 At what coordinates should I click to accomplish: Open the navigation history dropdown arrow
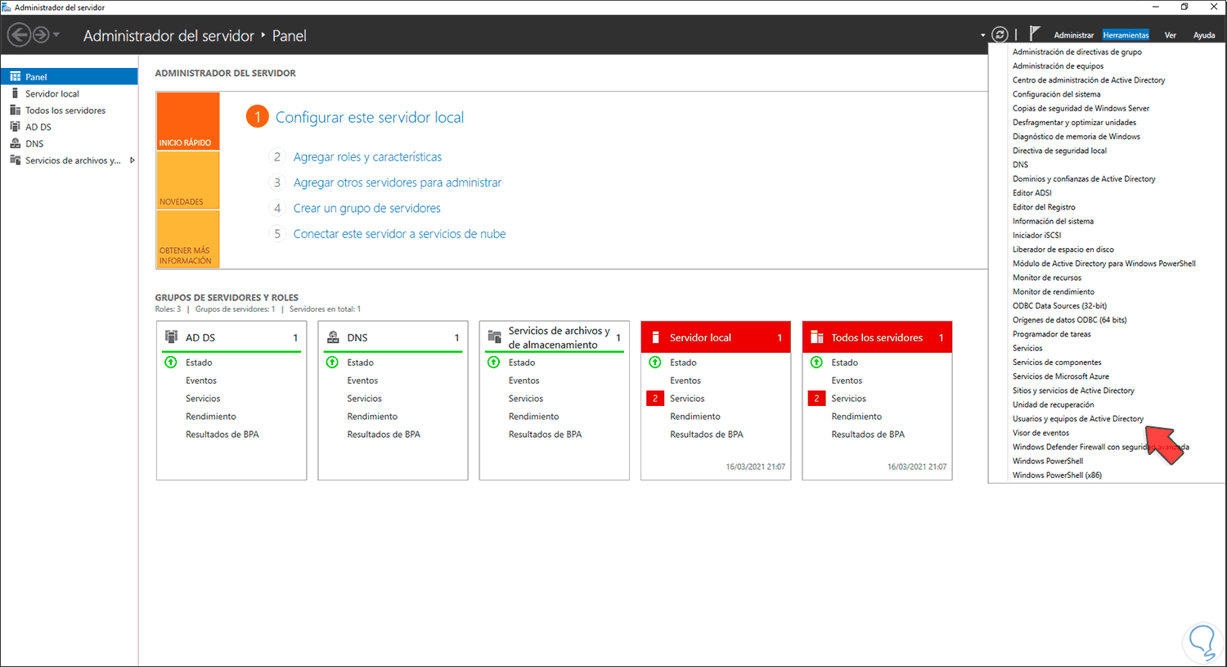tap(56, 35)
